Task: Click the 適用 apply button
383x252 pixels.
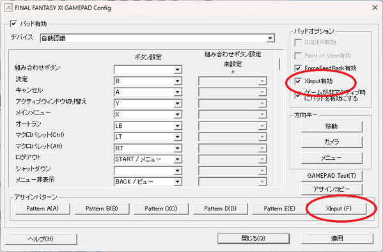Action: (337, 239)
